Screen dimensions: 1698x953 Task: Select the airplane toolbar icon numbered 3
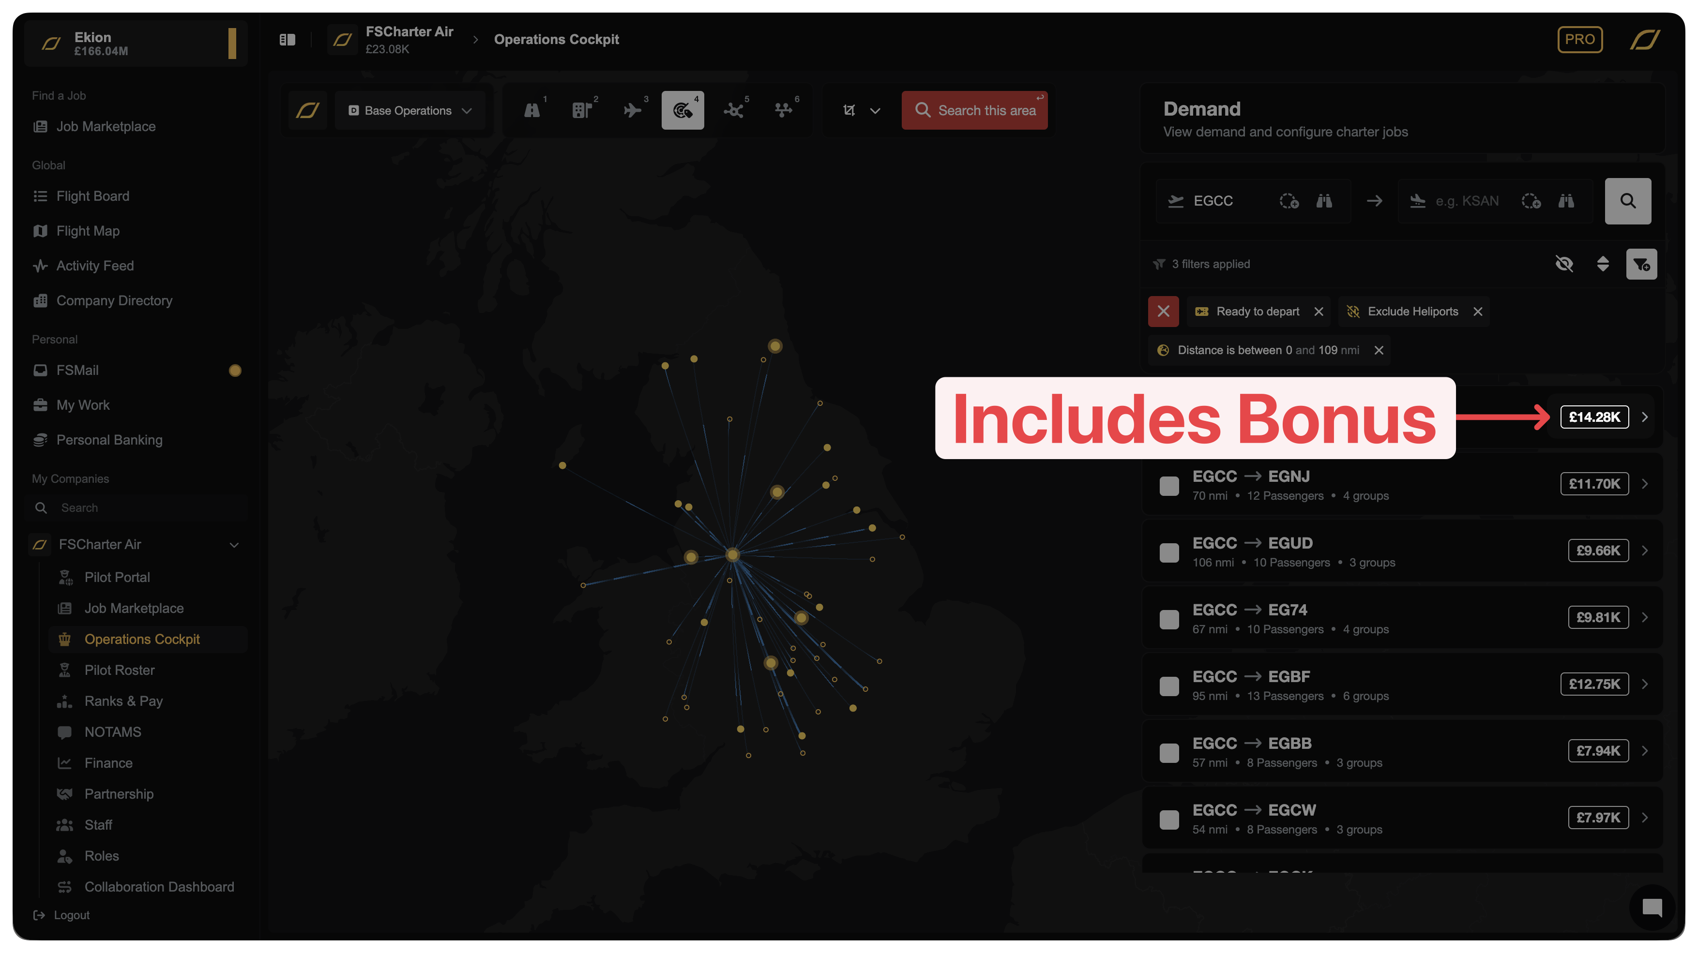632,111
